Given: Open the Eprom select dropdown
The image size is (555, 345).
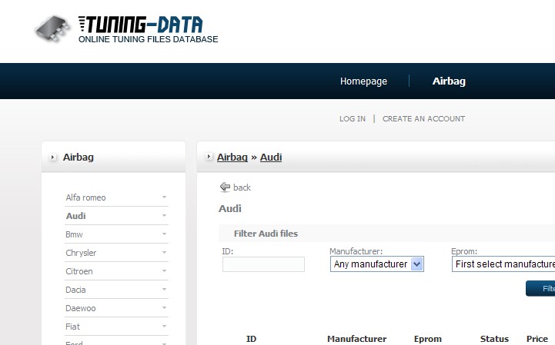Looking at the screenshot, I should pyautogui.click(x=503, y=264).
